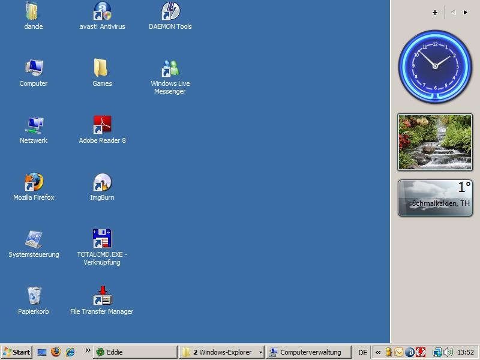Open the Windows-Explorer taskbar group dropdown

coord(260,353)
